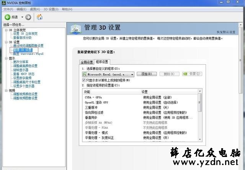The width and height of the screenshot is (245, 170).
Task: Click the 设置 column header
Action: point(169,92)
